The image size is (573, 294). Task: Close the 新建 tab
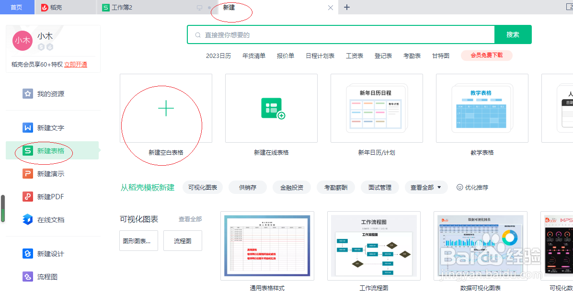pyautogui.click(x=331, y=8)
